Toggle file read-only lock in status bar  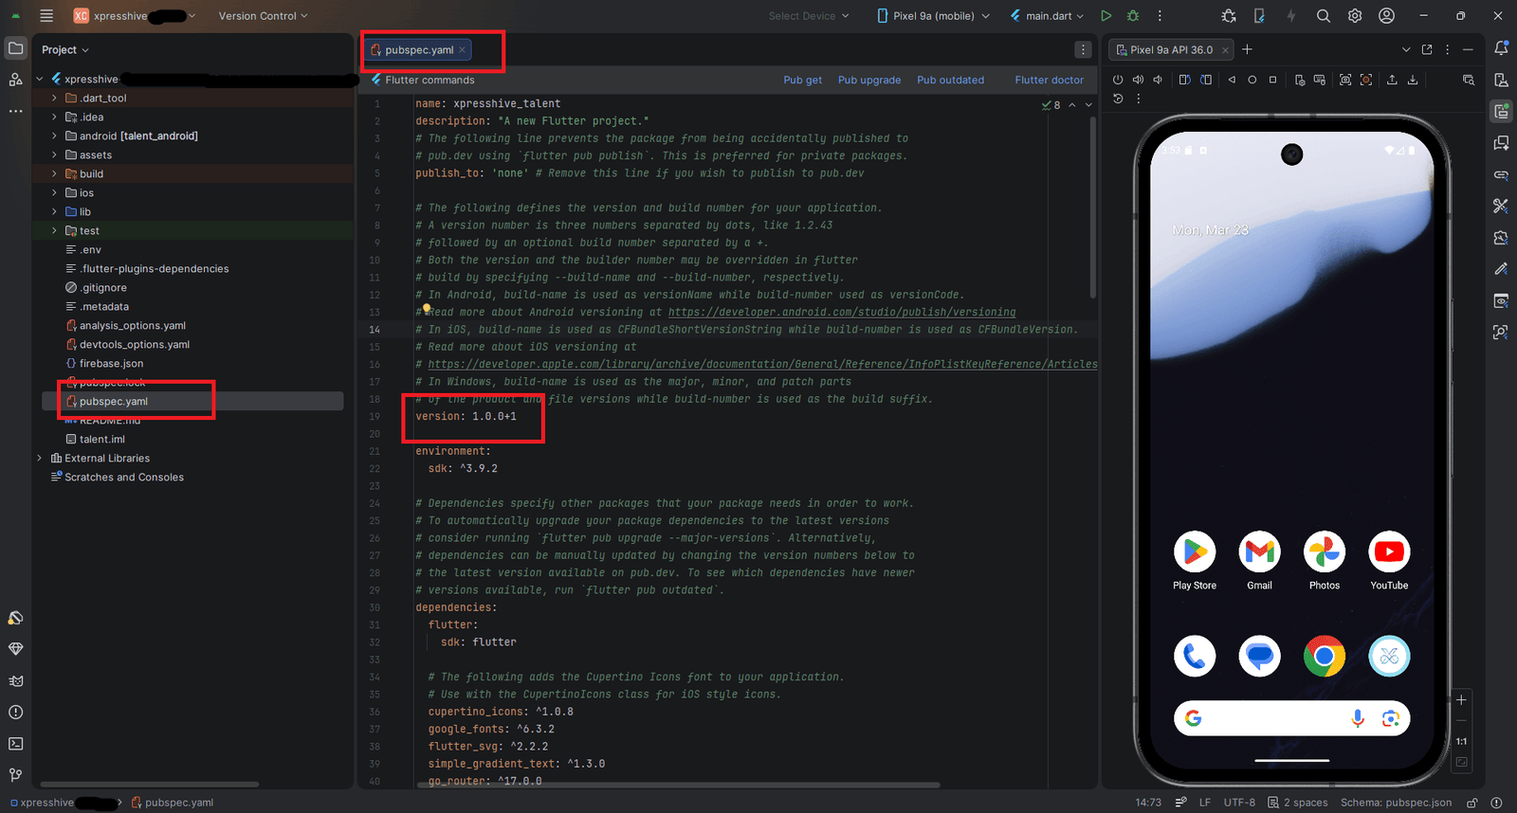1472,803
